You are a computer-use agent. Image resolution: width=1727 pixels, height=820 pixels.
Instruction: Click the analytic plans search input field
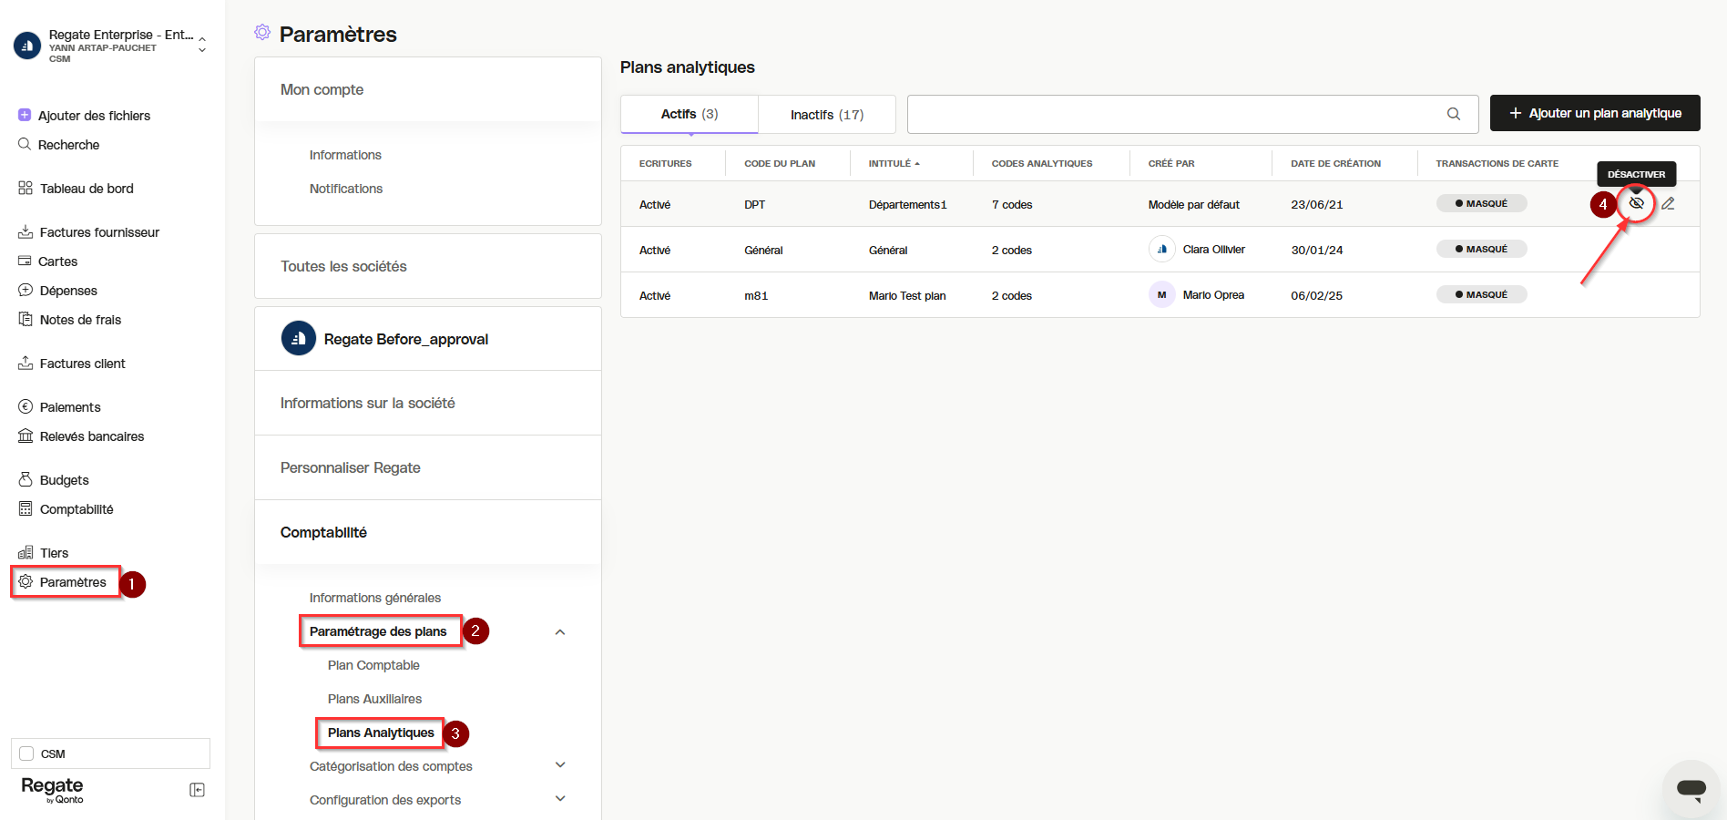point(1192,114)
